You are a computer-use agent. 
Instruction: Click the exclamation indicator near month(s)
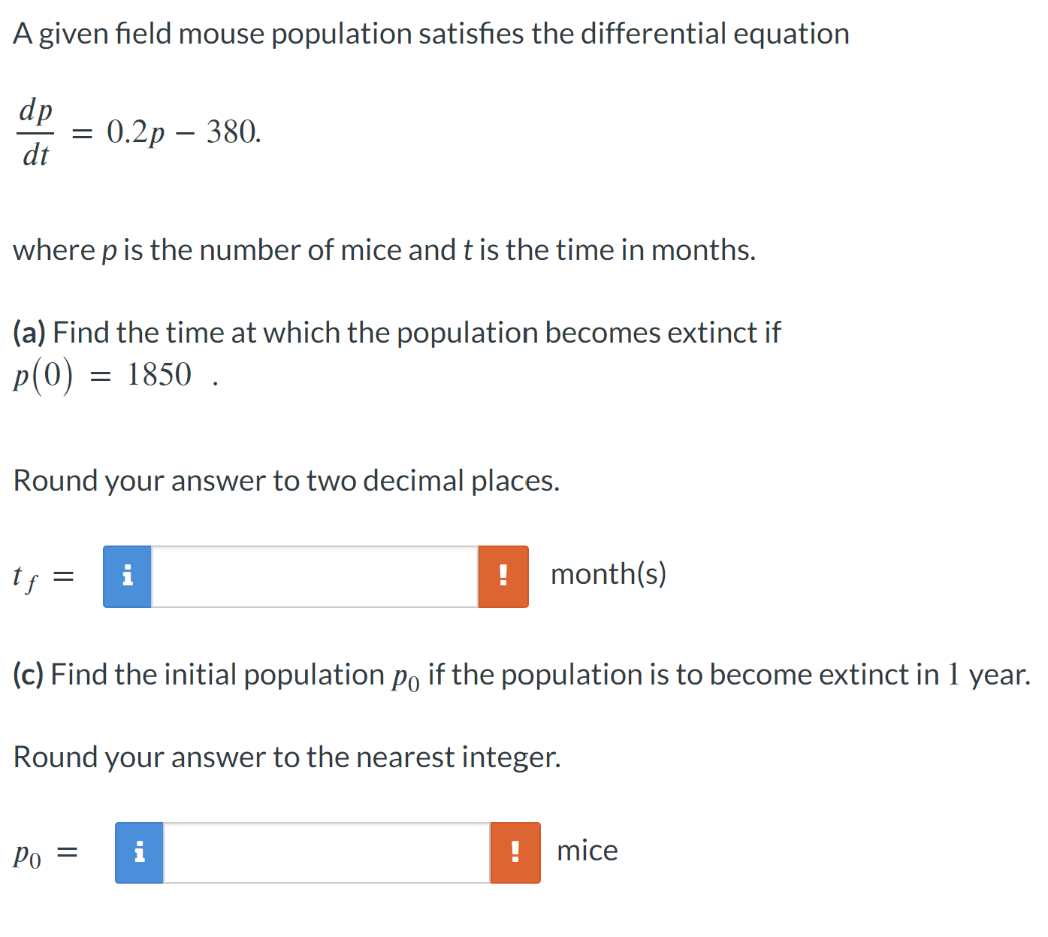pyautogui.click(x=503, y=576)
